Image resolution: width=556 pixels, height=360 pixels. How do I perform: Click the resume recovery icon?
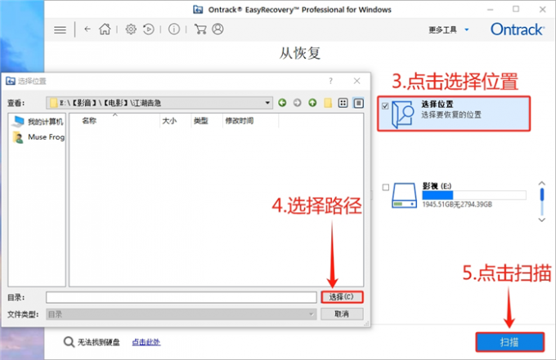tap(149, 29)
